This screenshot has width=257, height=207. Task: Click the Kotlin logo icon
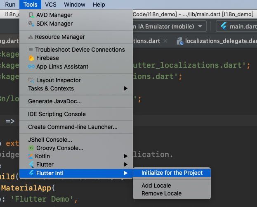[x=31, y=156]
